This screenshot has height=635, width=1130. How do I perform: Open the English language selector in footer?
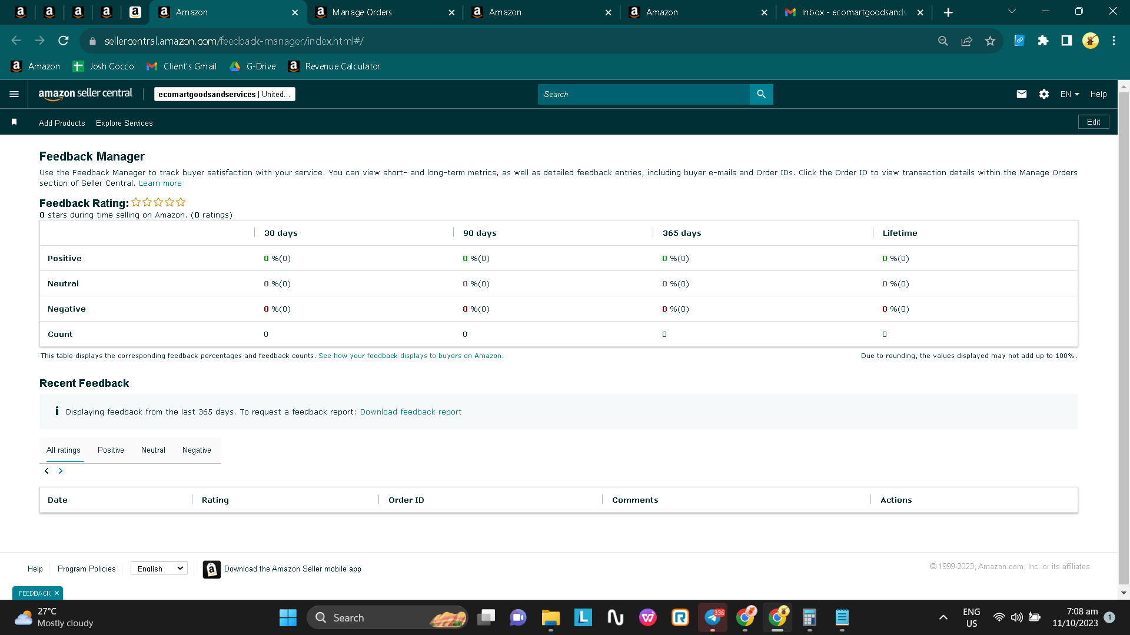[159, 569]
